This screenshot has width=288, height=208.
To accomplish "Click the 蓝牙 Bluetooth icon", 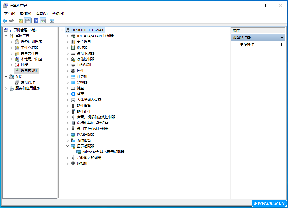I will point(73,94).
